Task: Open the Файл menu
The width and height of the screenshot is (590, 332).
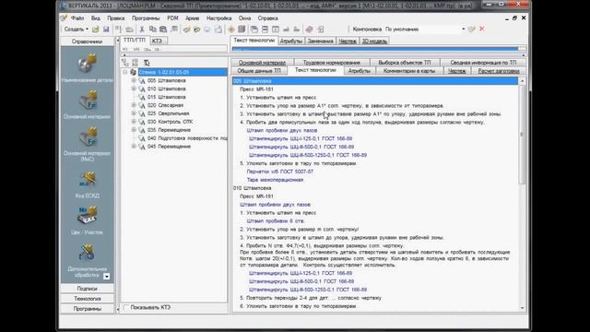Action: click(77, 18)
